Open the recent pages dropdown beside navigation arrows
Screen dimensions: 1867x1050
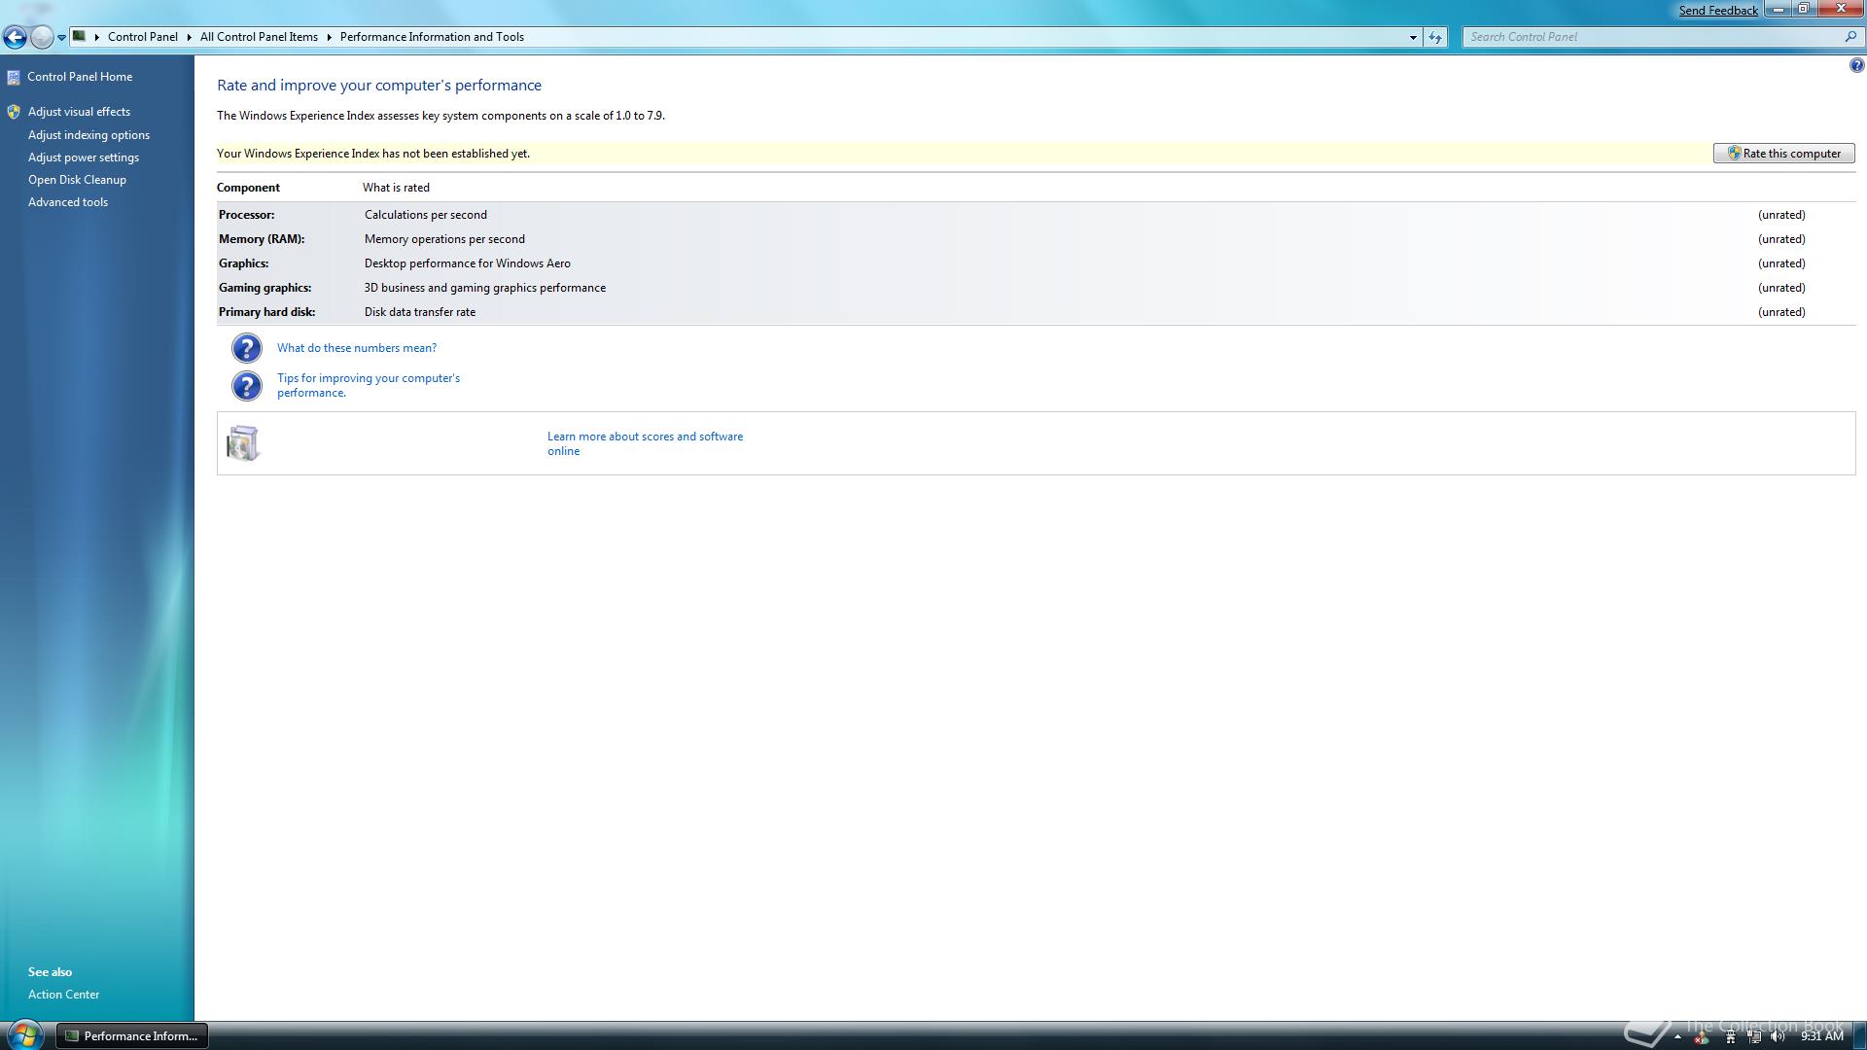61,38
